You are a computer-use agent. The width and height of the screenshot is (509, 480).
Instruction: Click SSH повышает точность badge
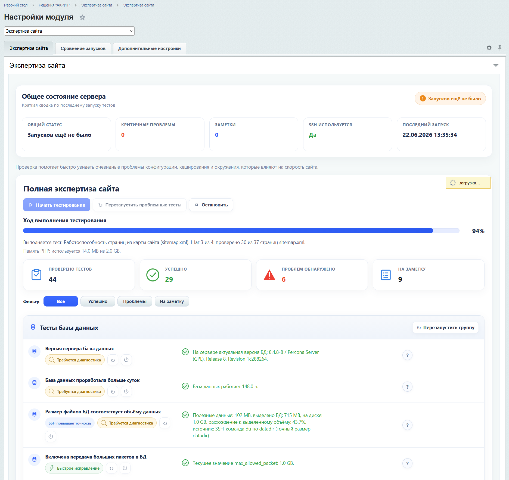pos(70,423)
